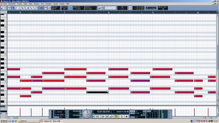Toggle CLICK metronome in transport
Screen dimensions: 219x123
[132, 111]
